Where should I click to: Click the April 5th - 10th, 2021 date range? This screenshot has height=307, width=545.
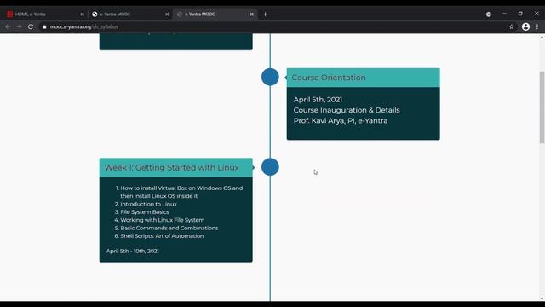(x=133, y=251)
